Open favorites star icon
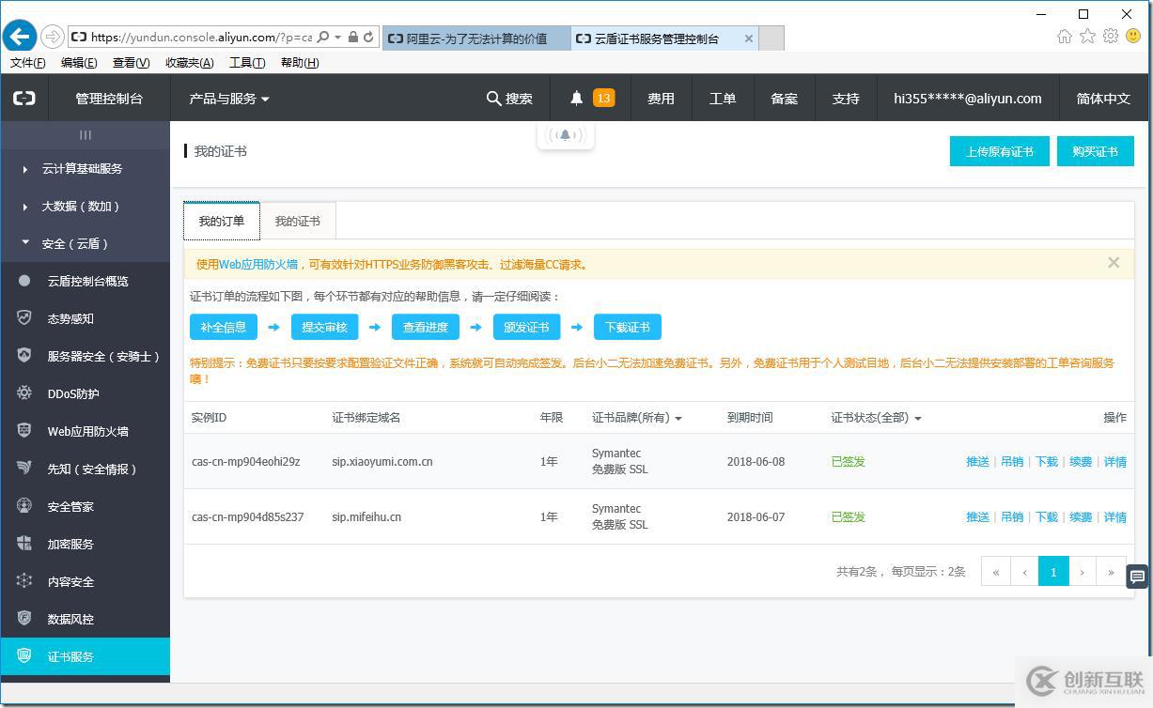 pyautogui.click(x=1087, y=36)
